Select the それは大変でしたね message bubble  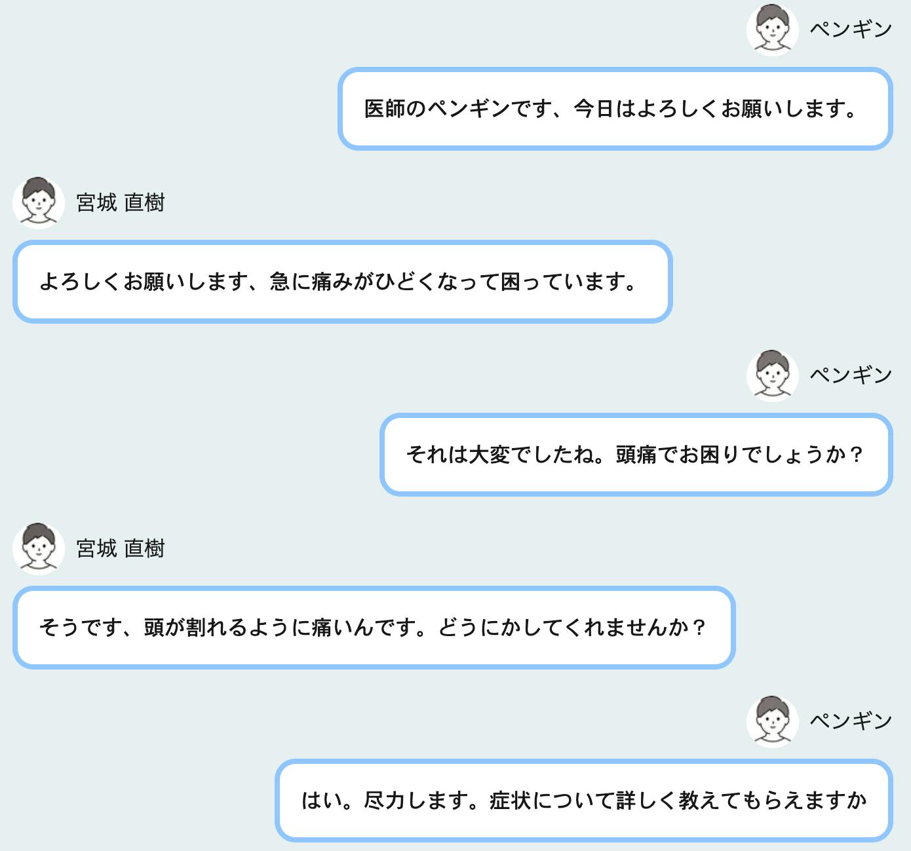click(x=636, y=455)
